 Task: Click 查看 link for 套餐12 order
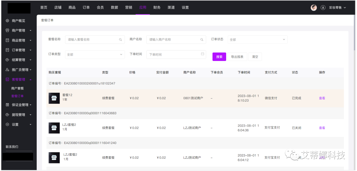(x=322, y=98)
